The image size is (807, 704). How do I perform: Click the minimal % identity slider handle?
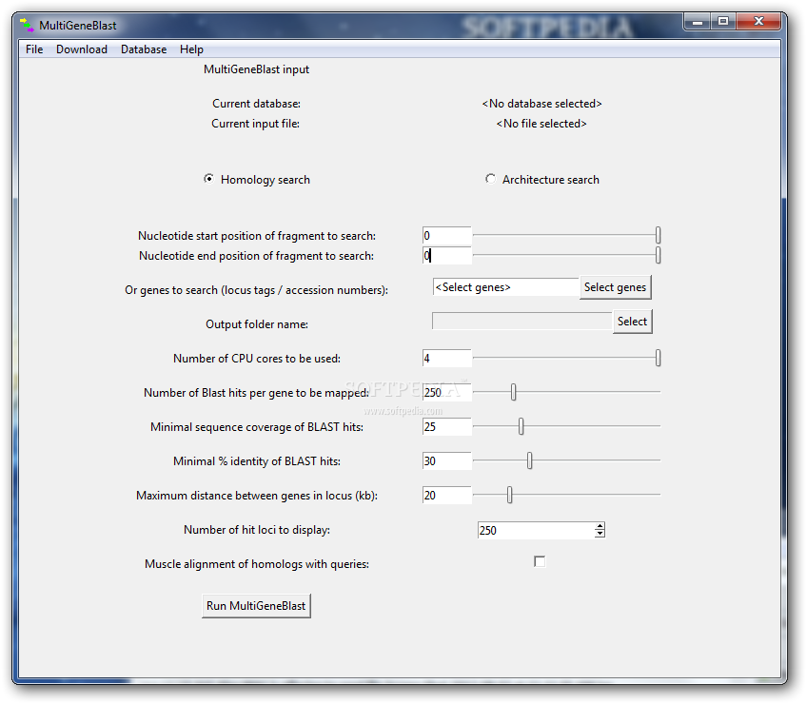click(529, 460)
